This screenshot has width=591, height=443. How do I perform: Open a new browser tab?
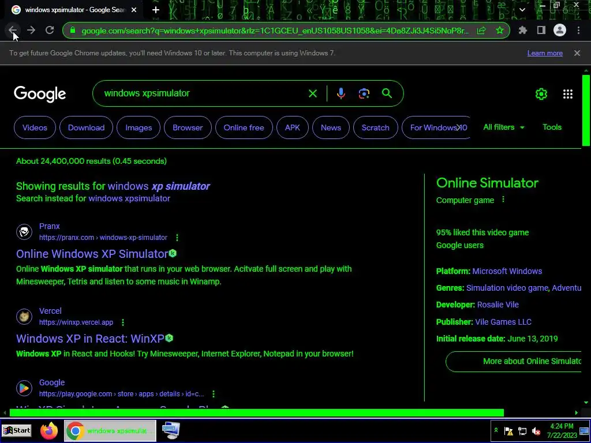(x=156, y=10)
